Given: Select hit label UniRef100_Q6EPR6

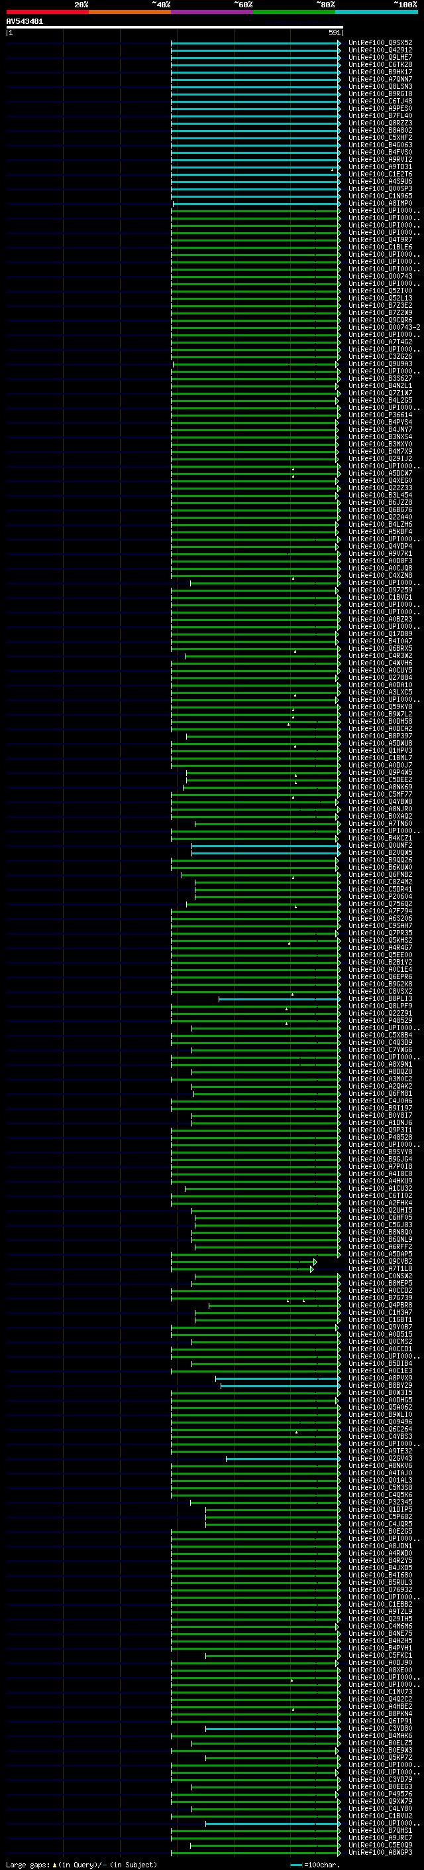Looking at the screenshot, I should 380,976.
